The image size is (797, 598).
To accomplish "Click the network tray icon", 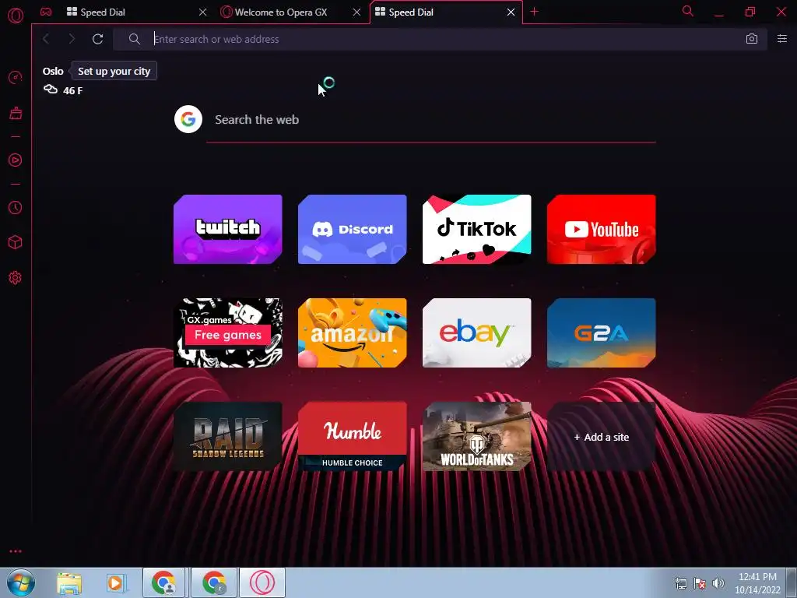I will click(x=680, y=583).
